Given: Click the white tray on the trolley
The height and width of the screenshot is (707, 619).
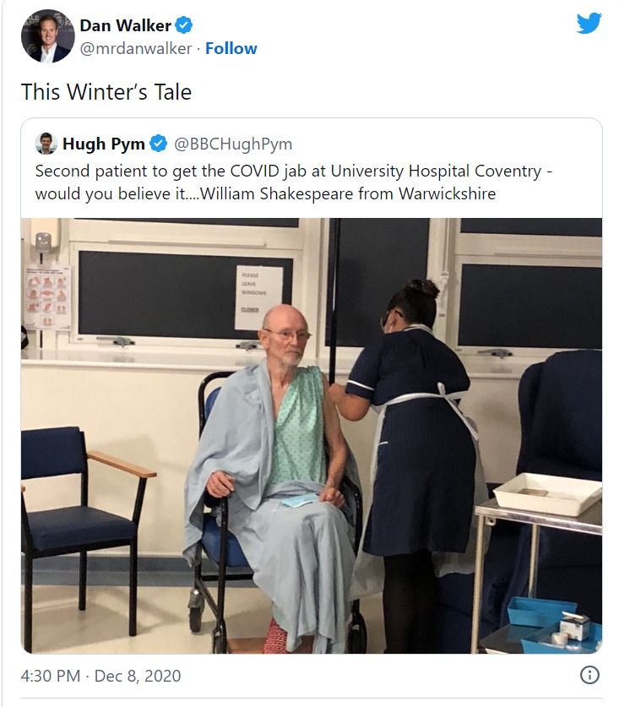Looking at the screenshot, I should [547, 494].
